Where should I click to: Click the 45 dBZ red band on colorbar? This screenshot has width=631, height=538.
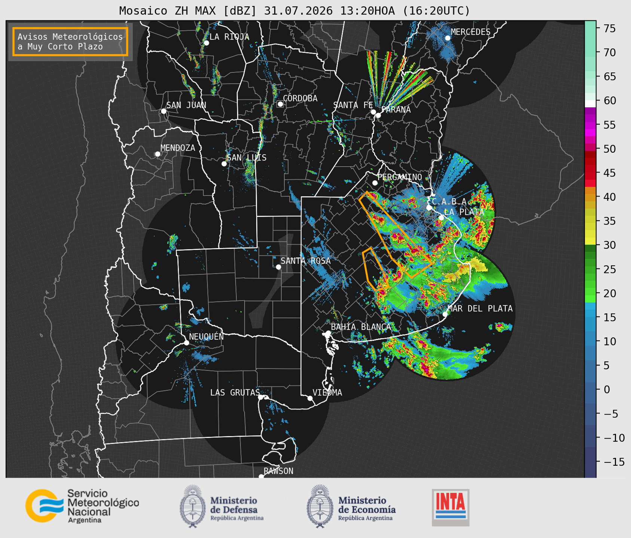tap(590, 173)
